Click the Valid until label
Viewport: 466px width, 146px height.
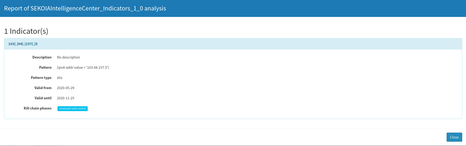point(43,98)
